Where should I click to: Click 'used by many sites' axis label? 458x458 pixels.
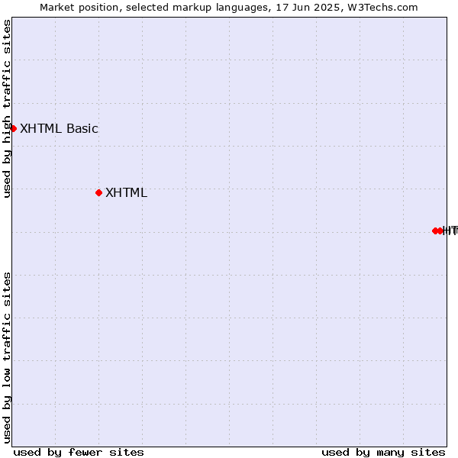coord(383,453)
